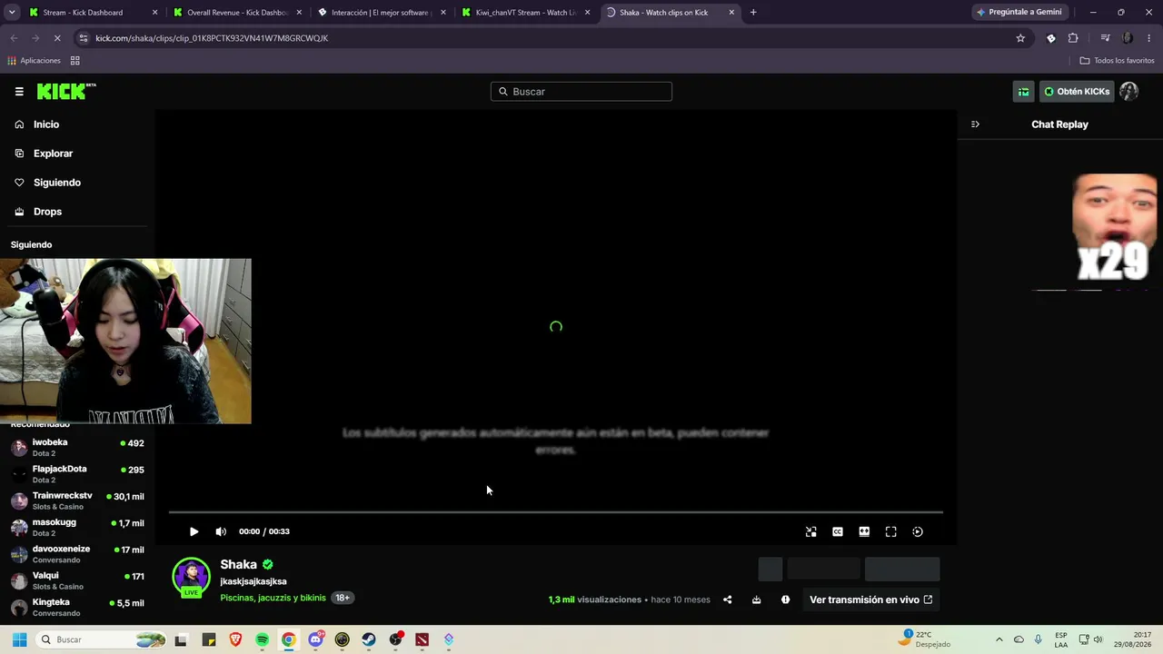Image resolution: width=1163 pixels, height=654 pixels.
Task: Open Piscinas, jacuzzis y bikinis category
Action: [273, 598]
